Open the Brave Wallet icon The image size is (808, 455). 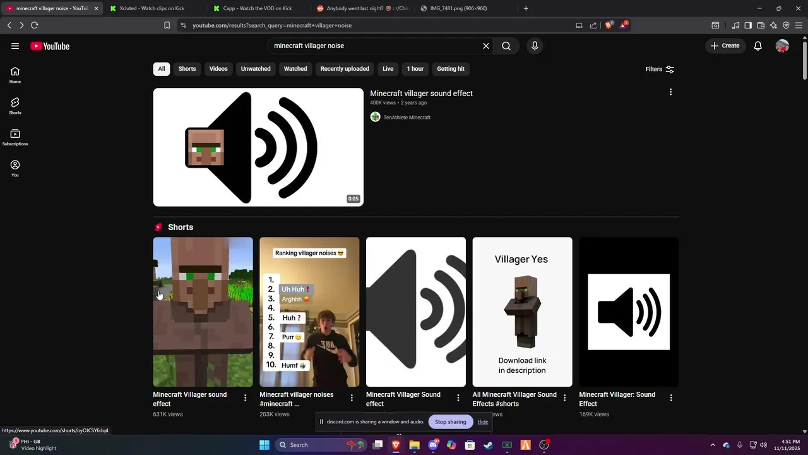761,25
